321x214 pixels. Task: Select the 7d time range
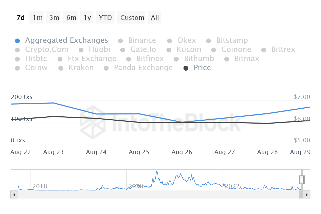click(x=21, y=18)
